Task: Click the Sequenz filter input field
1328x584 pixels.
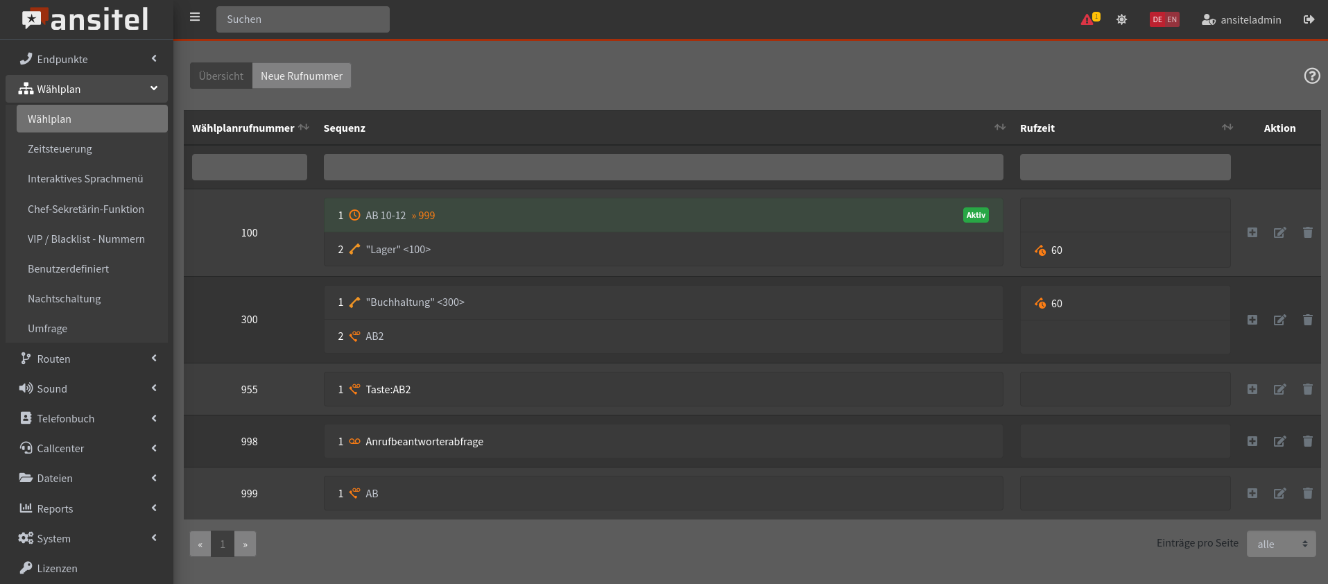Action: tap(663, 167)
